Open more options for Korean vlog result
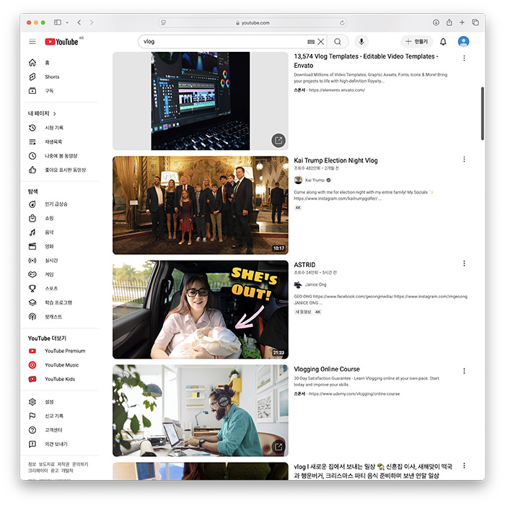This screenshot has height=506, width=505. click(464, 466)
